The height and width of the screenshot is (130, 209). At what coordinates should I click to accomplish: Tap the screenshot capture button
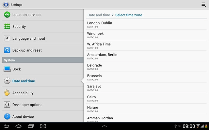[x=43, y=126]
